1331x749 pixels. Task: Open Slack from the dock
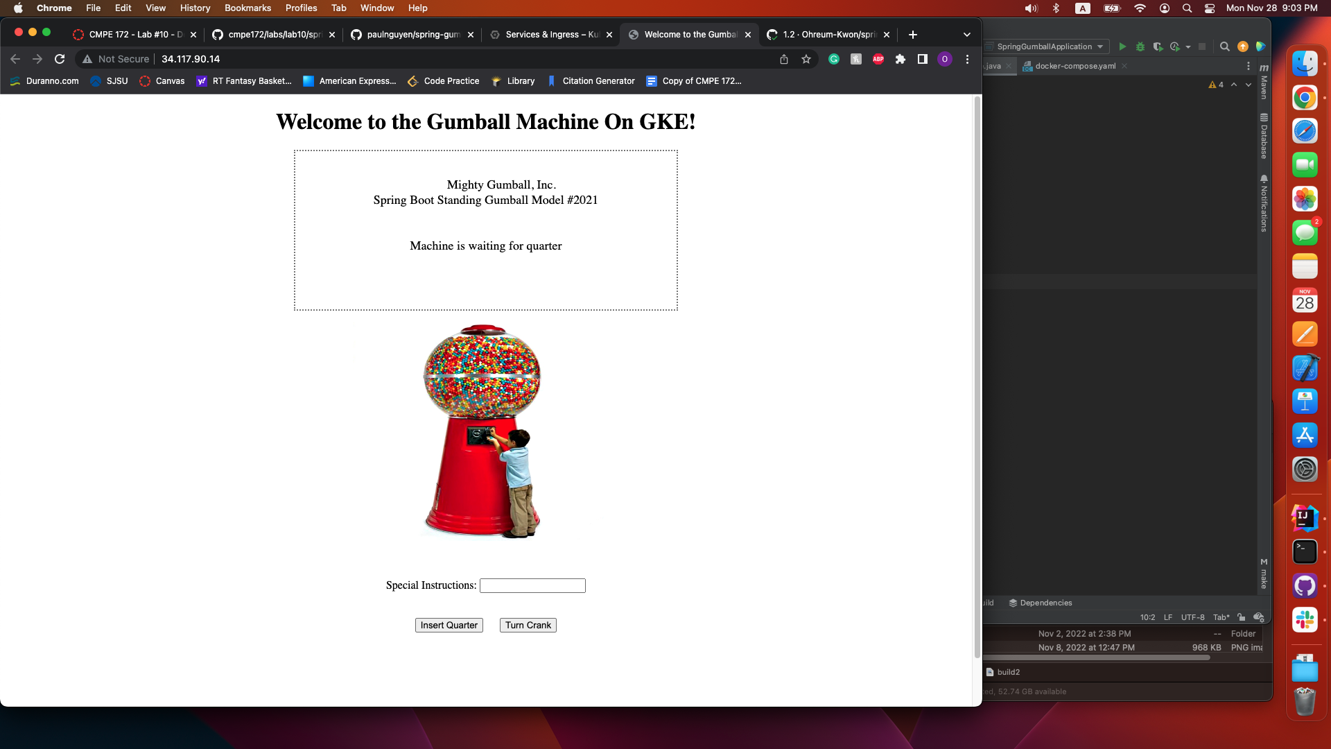(x=1305, y=620)
